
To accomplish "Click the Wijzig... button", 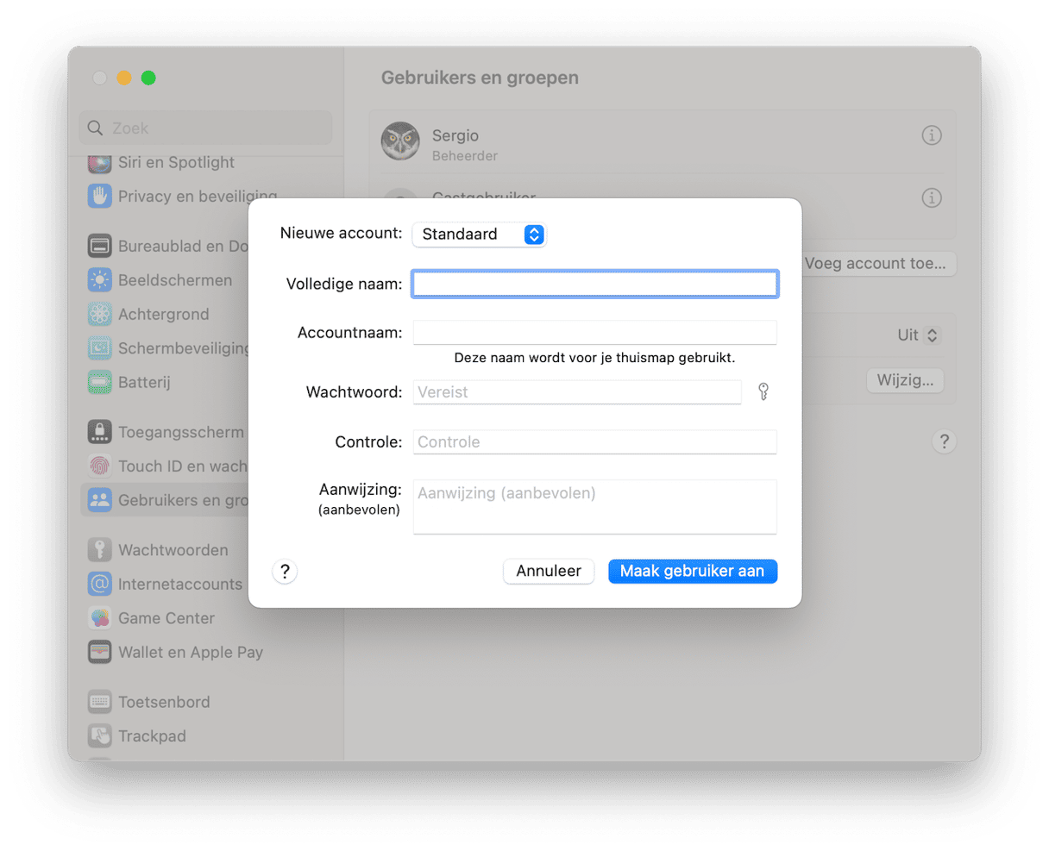I will coord(904,380).
